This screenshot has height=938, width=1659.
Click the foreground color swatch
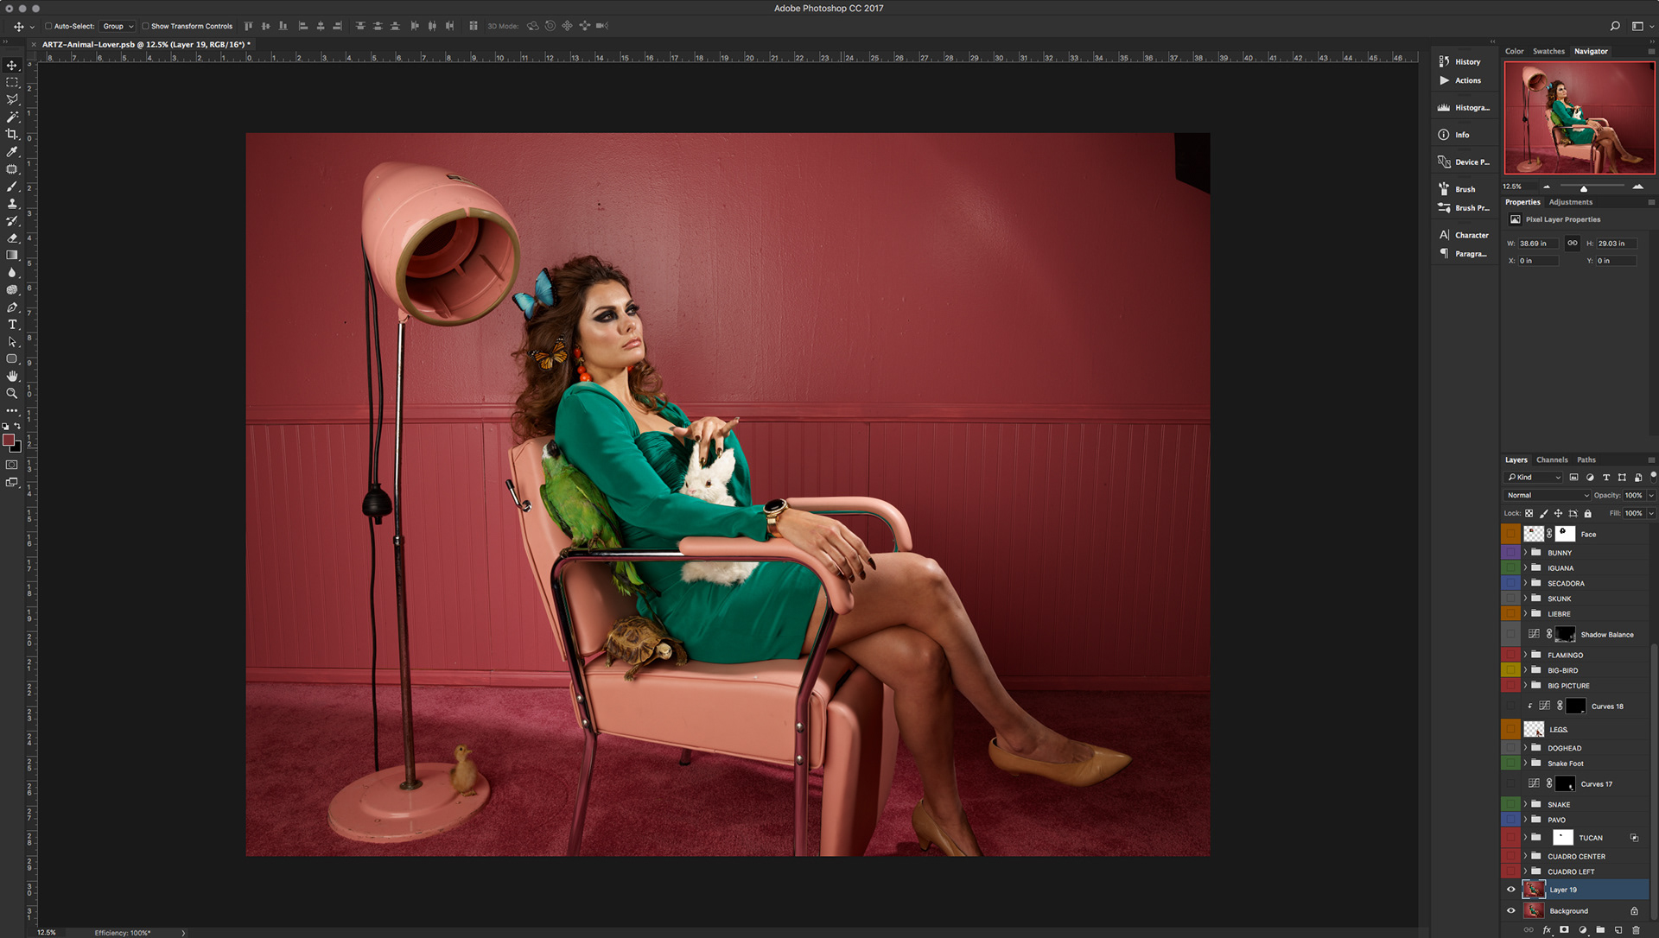9,440
